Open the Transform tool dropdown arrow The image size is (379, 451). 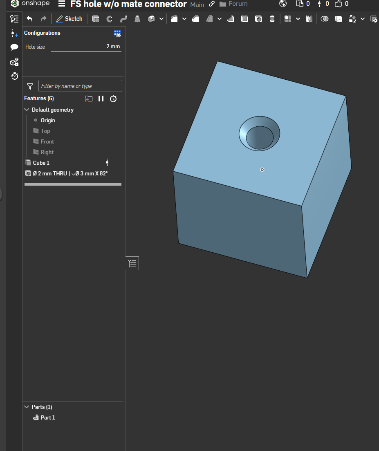point(363,19)
